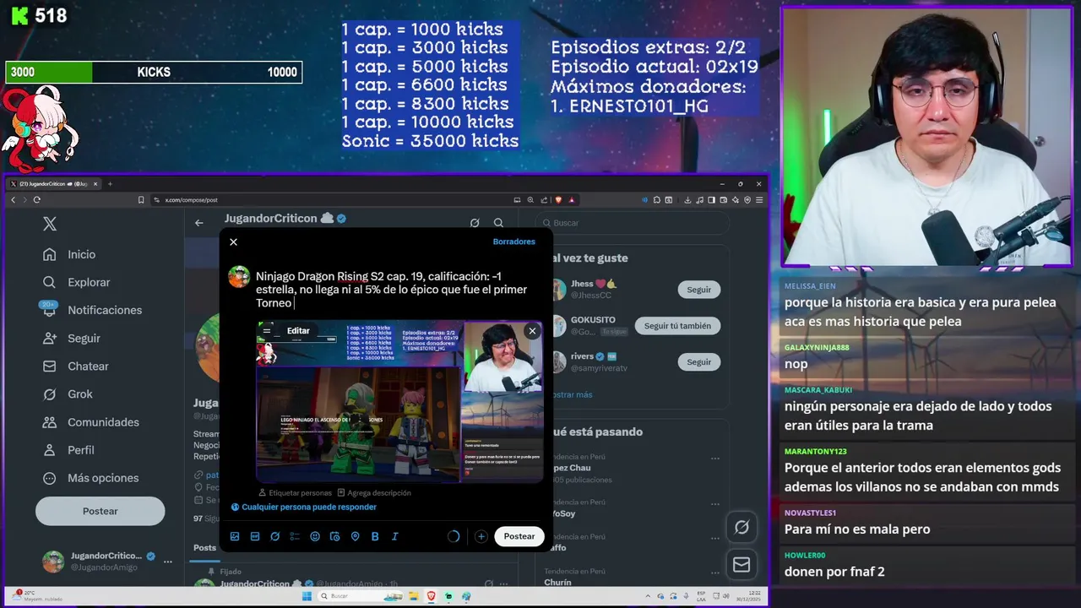
Task: Open Grok from the sidebar
Action: tap(69, 394)
